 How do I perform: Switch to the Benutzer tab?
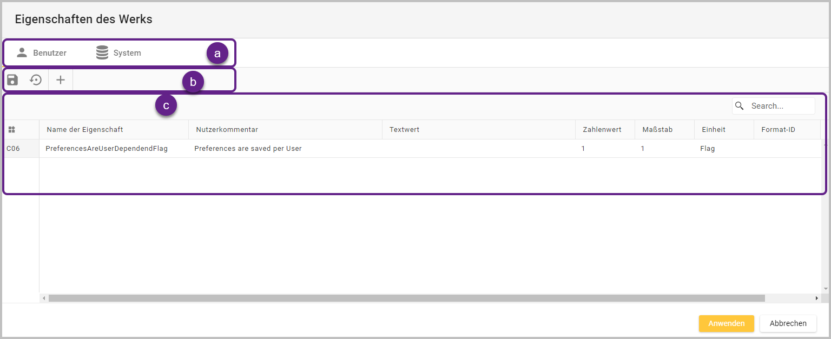(x=42, y=53)
